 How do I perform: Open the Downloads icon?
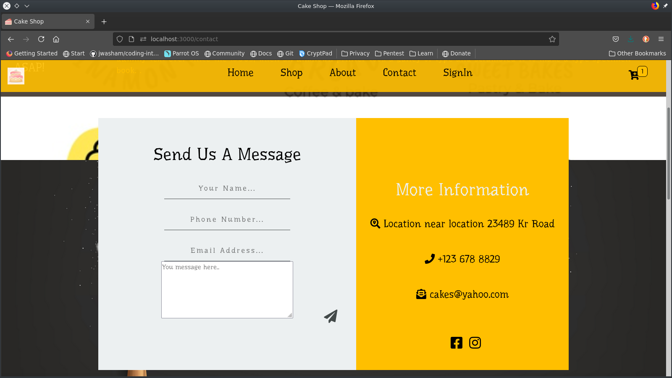(630, 39)
